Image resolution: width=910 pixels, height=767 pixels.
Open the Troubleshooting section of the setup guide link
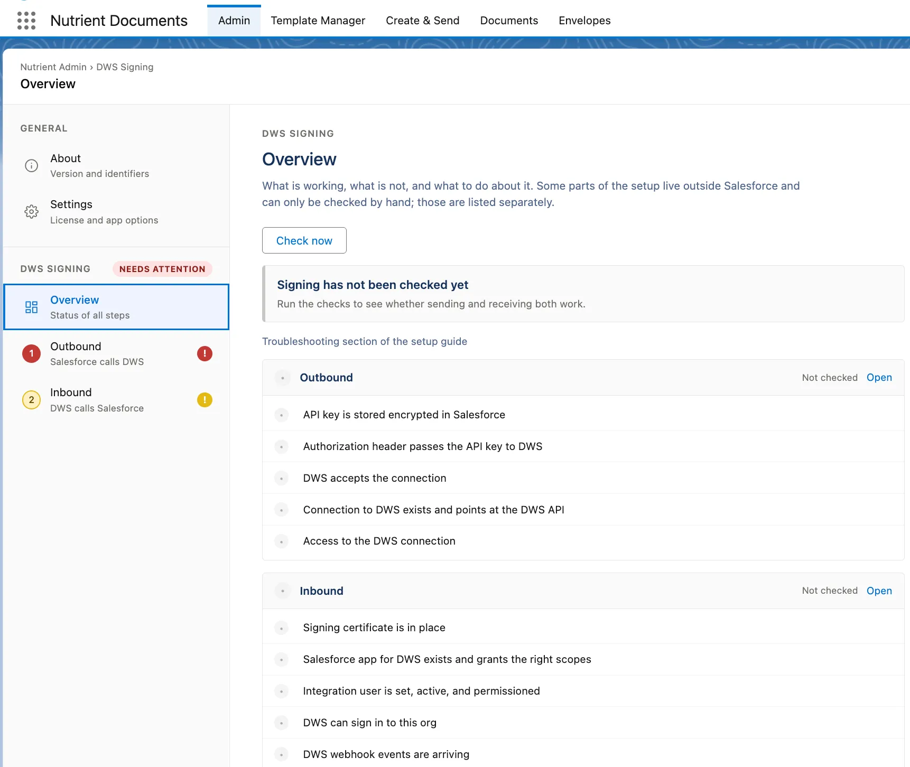point(365,341)
